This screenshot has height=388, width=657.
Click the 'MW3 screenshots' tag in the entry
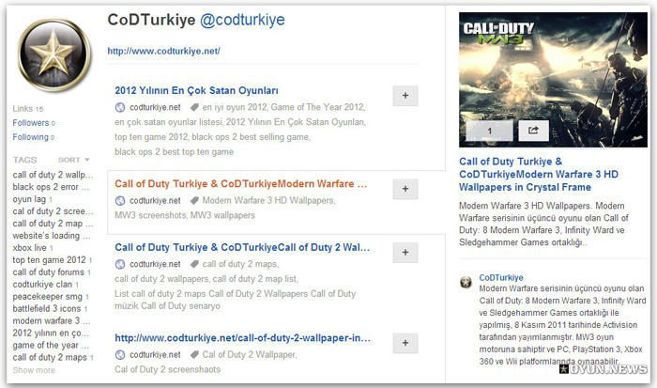[150, 215]
